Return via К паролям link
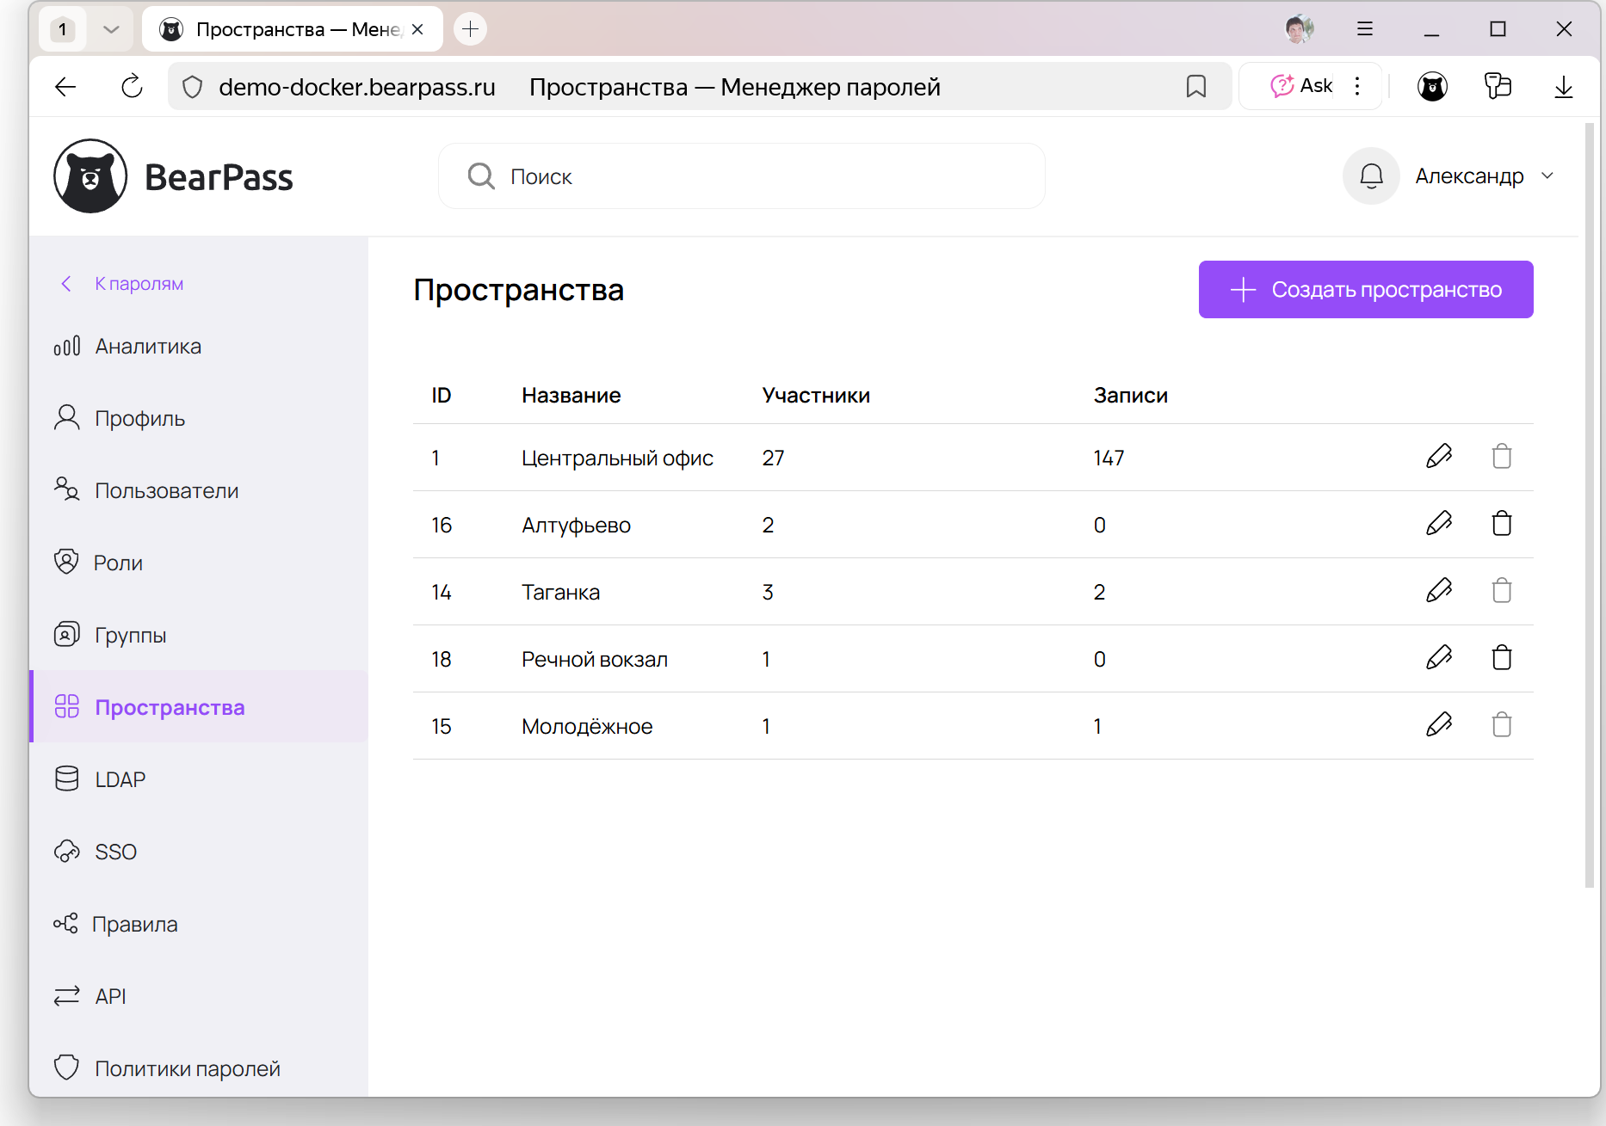Image resolution: width=1606 pixels, height=1126 pixels. pos(138,284)
